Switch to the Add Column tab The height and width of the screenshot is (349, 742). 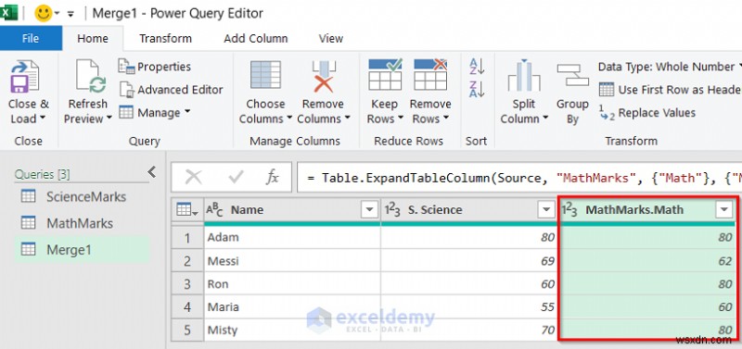[x=256, y=38]
